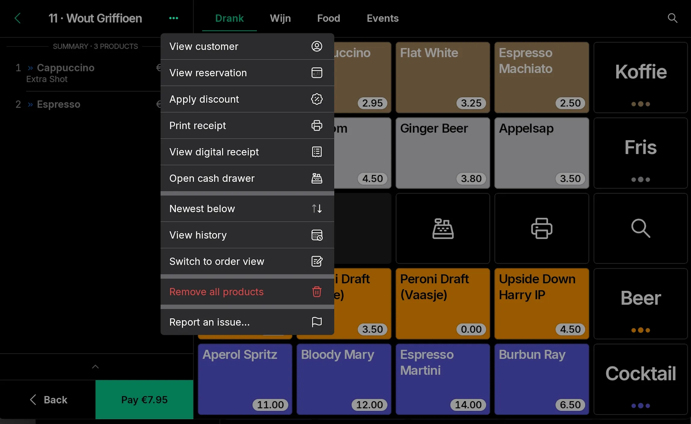Click the View reservation calendar icon
This screenshot has height=424, width=691.
(x=317, y=72)
